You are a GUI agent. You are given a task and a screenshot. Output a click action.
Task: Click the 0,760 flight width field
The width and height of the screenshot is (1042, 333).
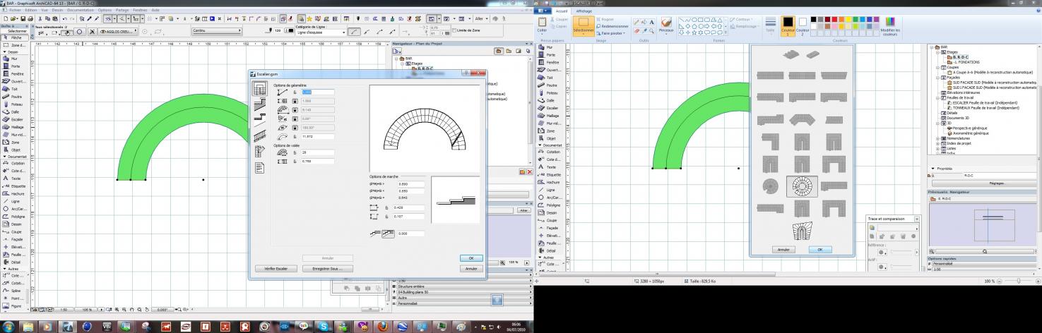pos(318,161)
